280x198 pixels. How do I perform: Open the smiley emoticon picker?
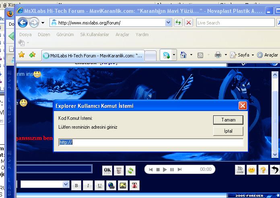(x=251, y=170)
